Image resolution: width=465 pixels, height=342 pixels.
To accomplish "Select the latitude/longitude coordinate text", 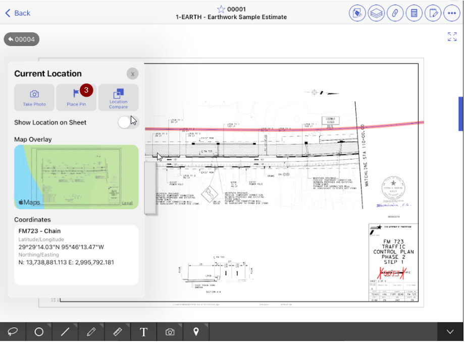I will (61, 247).
